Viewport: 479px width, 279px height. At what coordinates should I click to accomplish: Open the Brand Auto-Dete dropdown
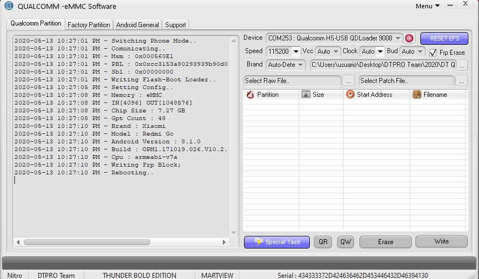[300, 65]
